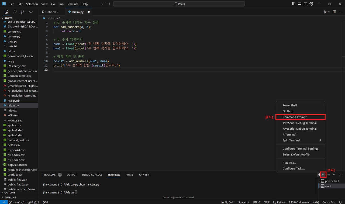The width and height of the screenshot is (345, 204).
Task: Click the Pdata search command center
Action: click(x=179, y=4)
